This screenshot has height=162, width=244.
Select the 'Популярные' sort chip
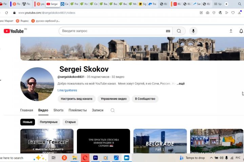click(x=49, y=122)
